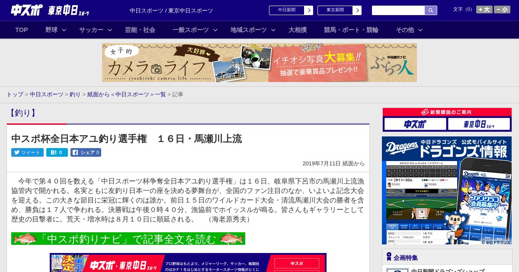Open the その他 menu
Screen dimensions: 519x272
click(x=405, y=30)
